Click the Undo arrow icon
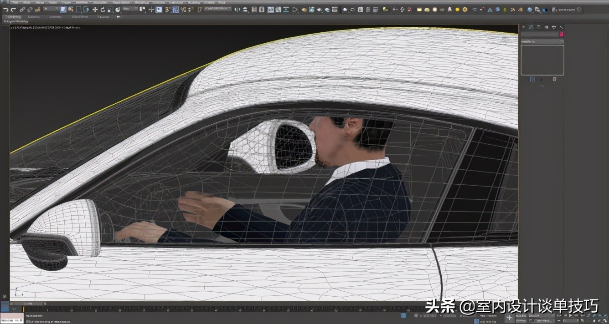The height and width of the screenshot is (324, 609). pos(5,10)
